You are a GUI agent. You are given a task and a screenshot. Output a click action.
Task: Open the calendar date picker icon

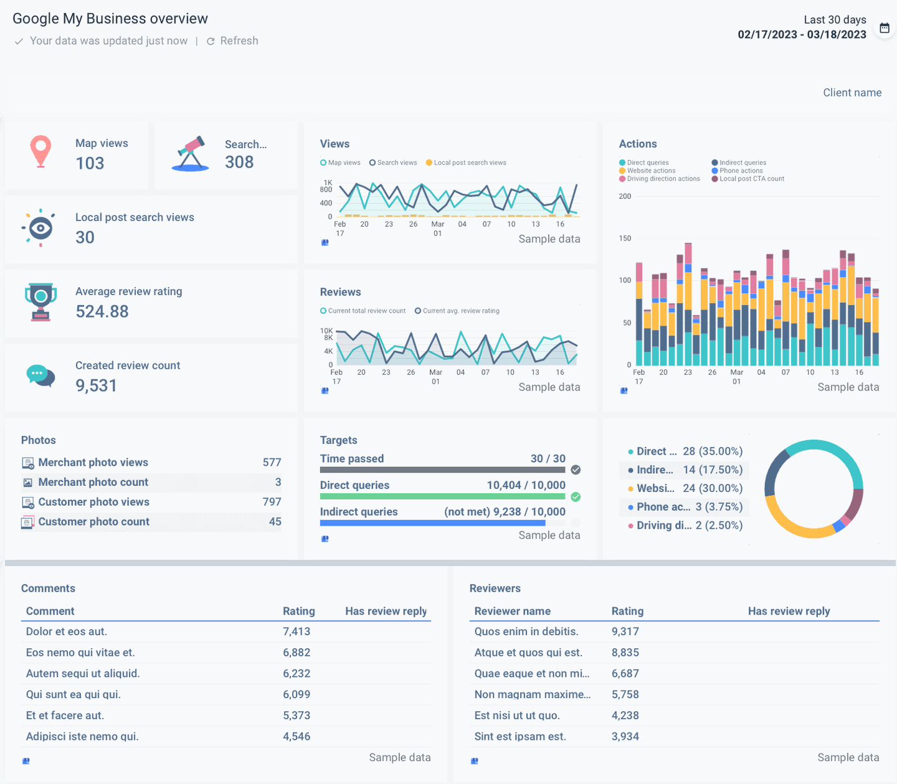coord(885,28)
